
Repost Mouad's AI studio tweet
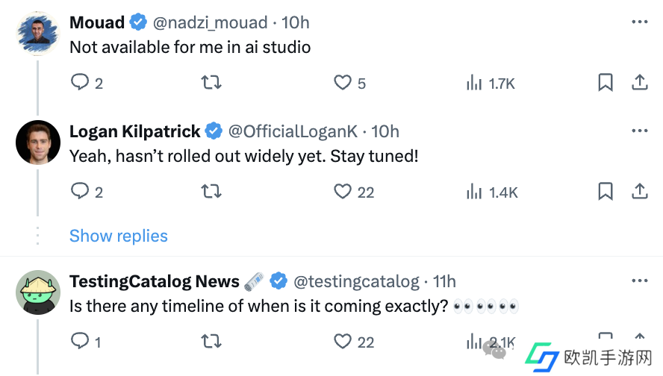pos(211,82)
